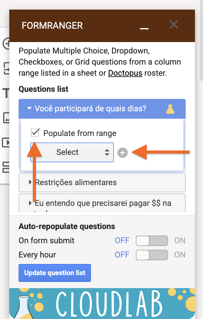Click the Auto-repopulate questions heading
Viewport: 203px width, 319px height.
pyautogui.click(x=67, y=227)
